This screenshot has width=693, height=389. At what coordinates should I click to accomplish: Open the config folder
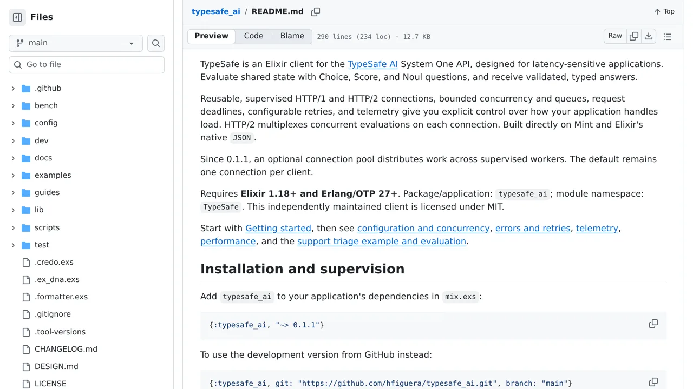46,123
